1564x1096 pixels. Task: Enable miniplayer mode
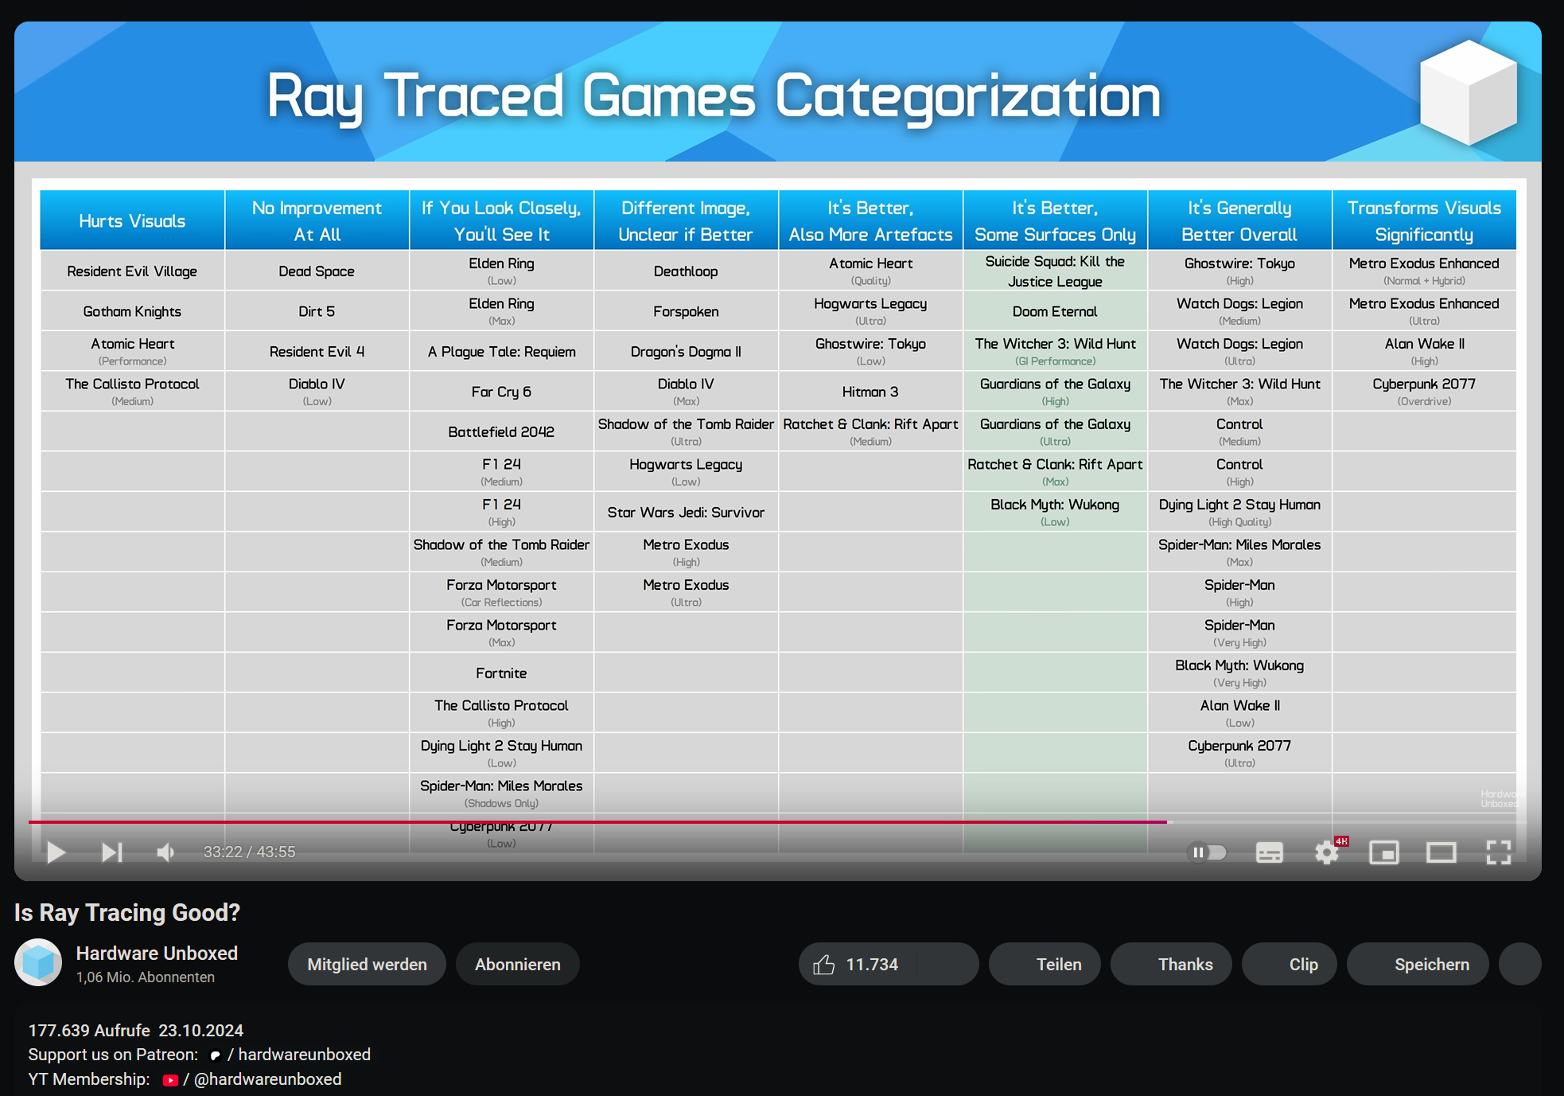point(1383,852)
